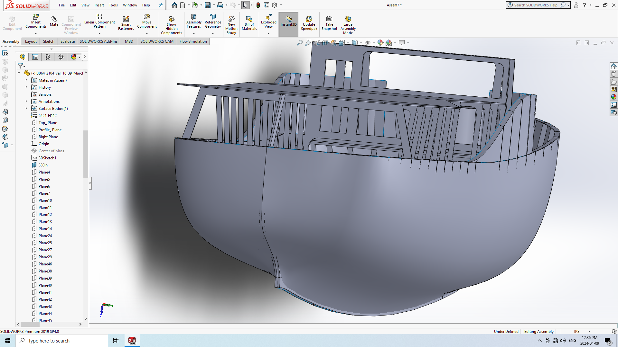618x347 pixels.
Task: Open dropdown under Exploded View
Action: (x=269, y=33)
